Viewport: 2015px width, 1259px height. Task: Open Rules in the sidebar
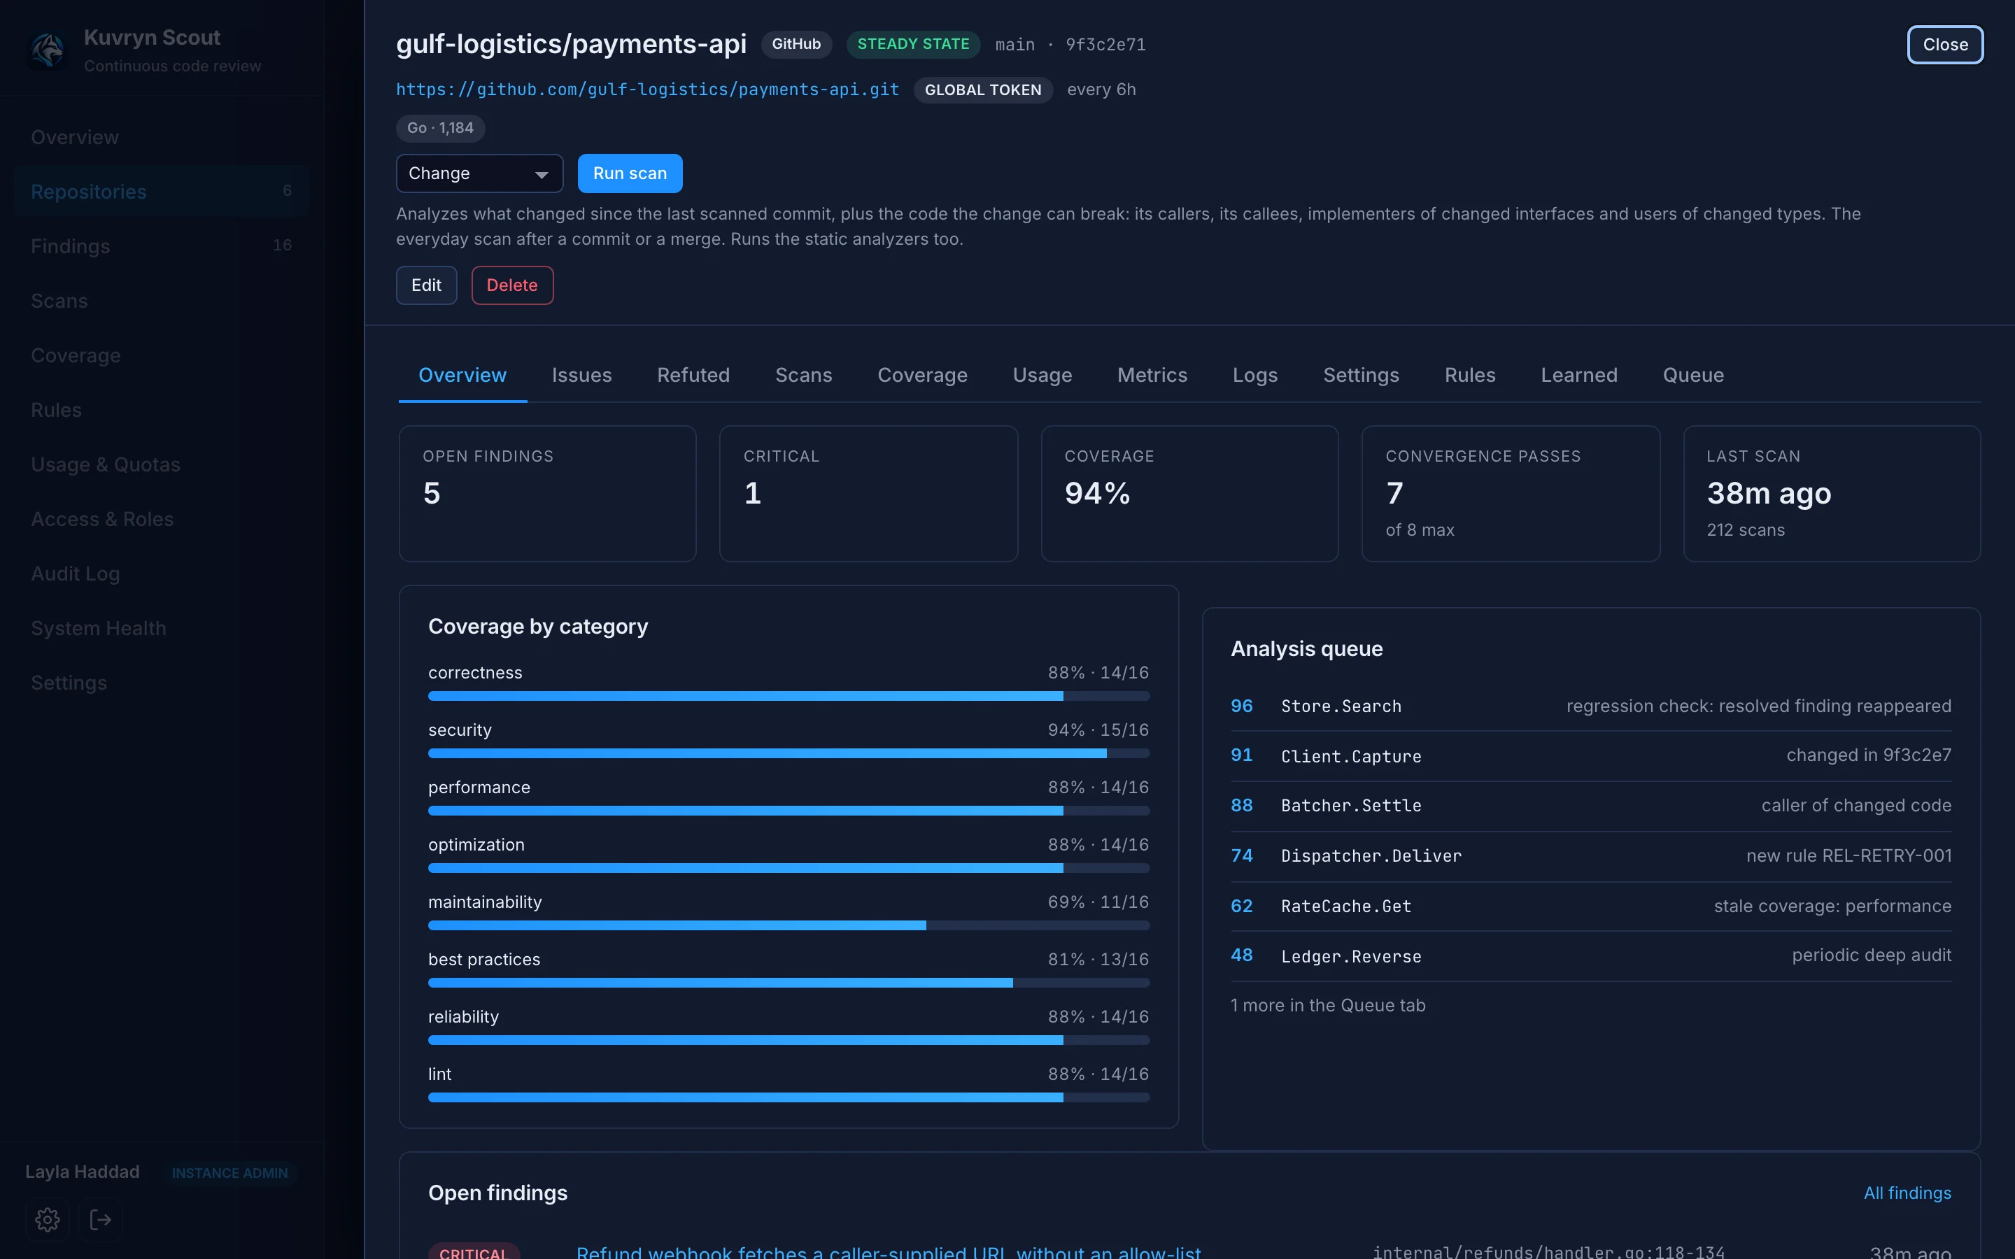(162, 410)
